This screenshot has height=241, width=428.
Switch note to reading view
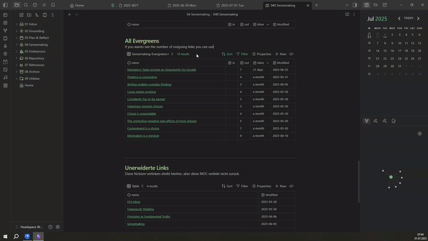347,14
